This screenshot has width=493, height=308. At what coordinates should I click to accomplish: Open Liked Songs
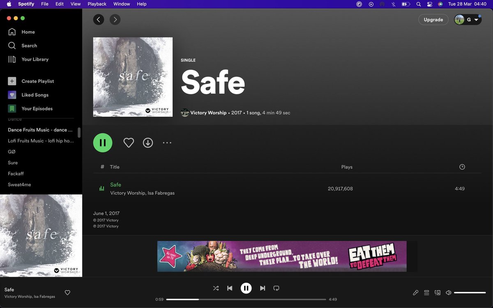(28, 95)
